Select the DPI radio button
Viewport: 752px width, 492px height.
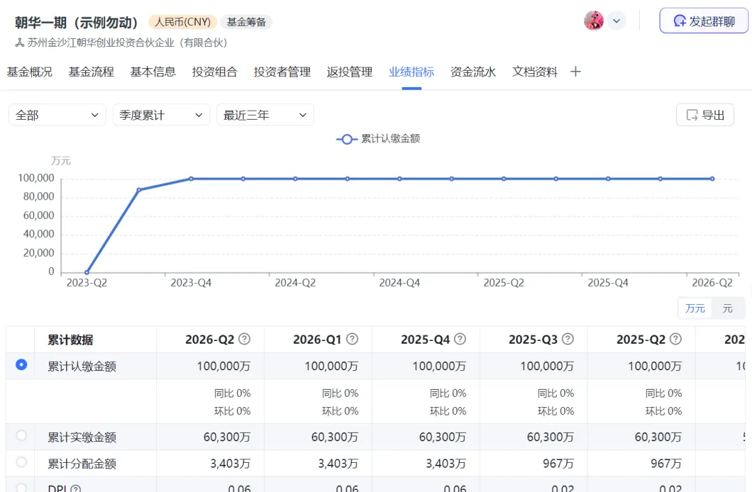coord(20,487)
